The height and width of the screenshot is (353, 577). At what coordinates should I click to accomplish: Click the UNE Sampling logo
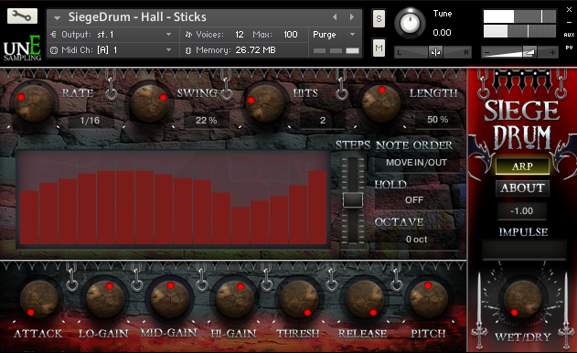tap(23, 48)
